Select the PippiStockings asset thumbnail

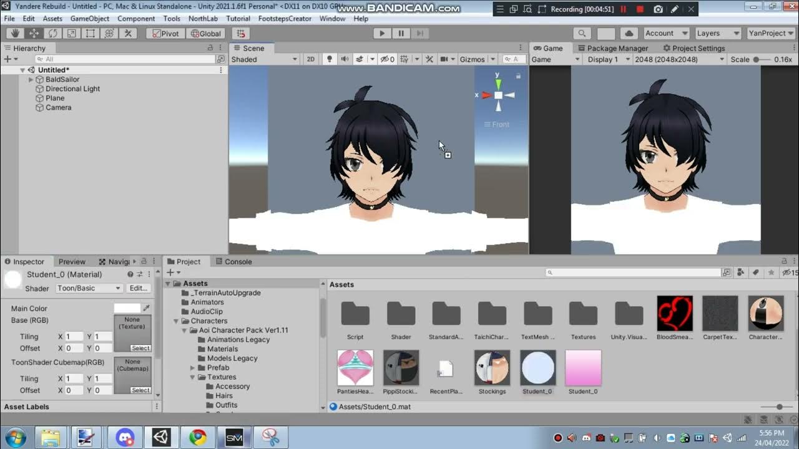coord(401,367)
